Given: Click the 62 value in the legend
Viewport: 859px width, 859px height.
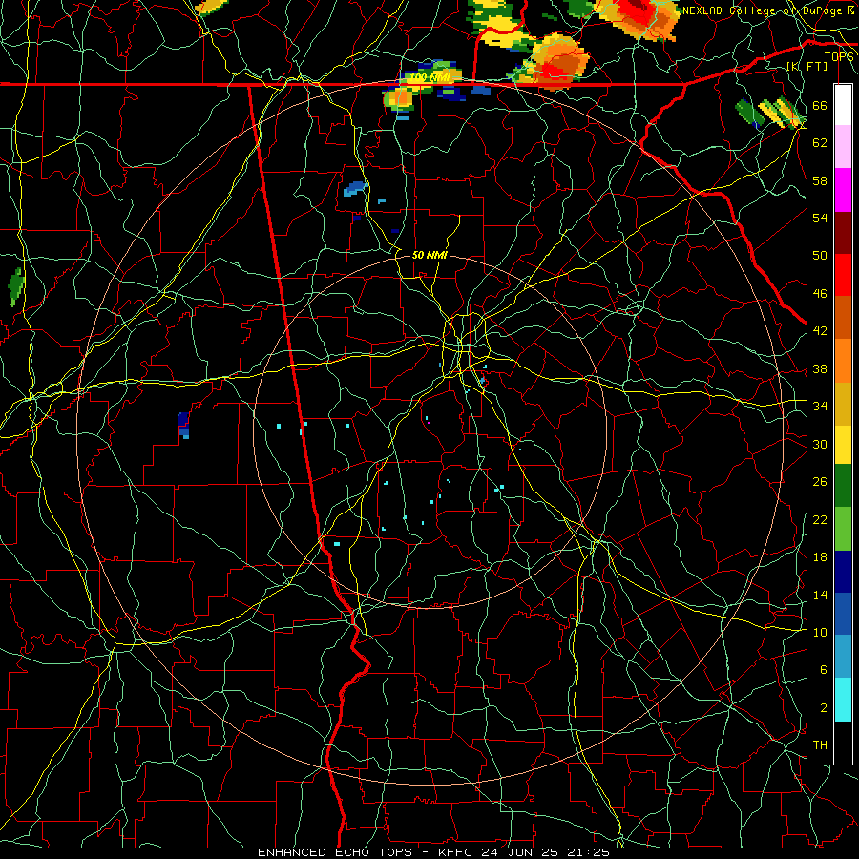Looking at the screenshot, I should point(820,143).
